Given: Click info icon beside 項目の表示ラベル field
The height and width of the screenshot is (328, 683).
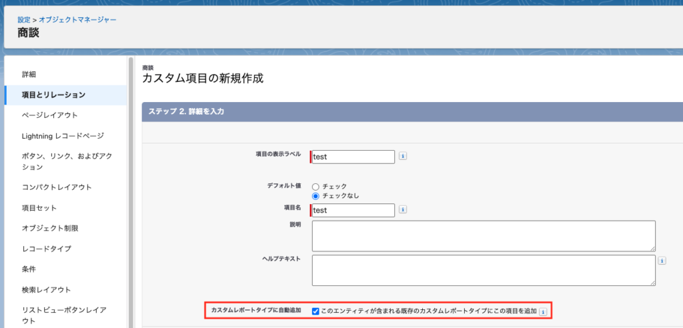Looking at the screenshot, I should tap(403, 157).
